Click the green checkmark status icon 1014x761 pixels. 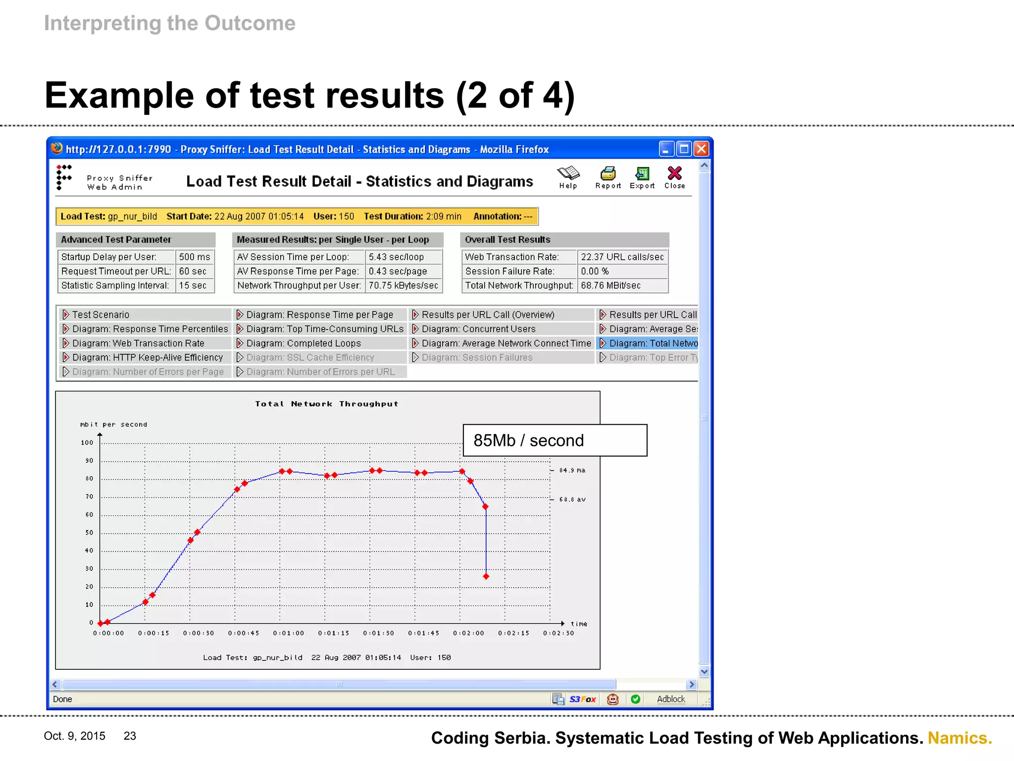[x=636, y=699]
